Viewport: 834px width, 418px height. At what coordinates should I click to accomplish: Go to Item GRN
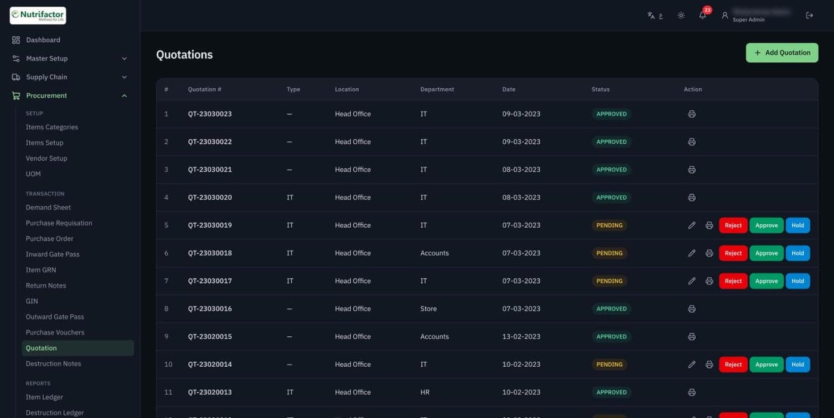[x=41, y=270]
